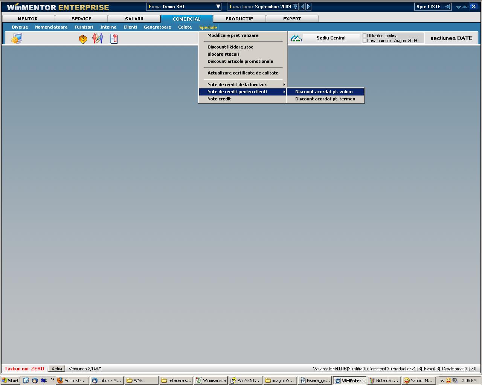Switch to the PRODUCTIE tab
482x385 pixels.
point(239,19)
